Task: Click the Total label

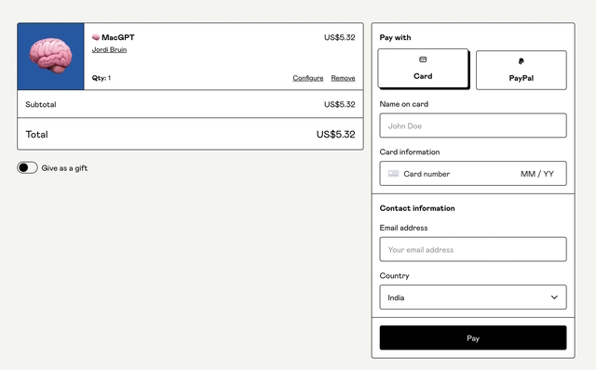Action: (36, 135)
